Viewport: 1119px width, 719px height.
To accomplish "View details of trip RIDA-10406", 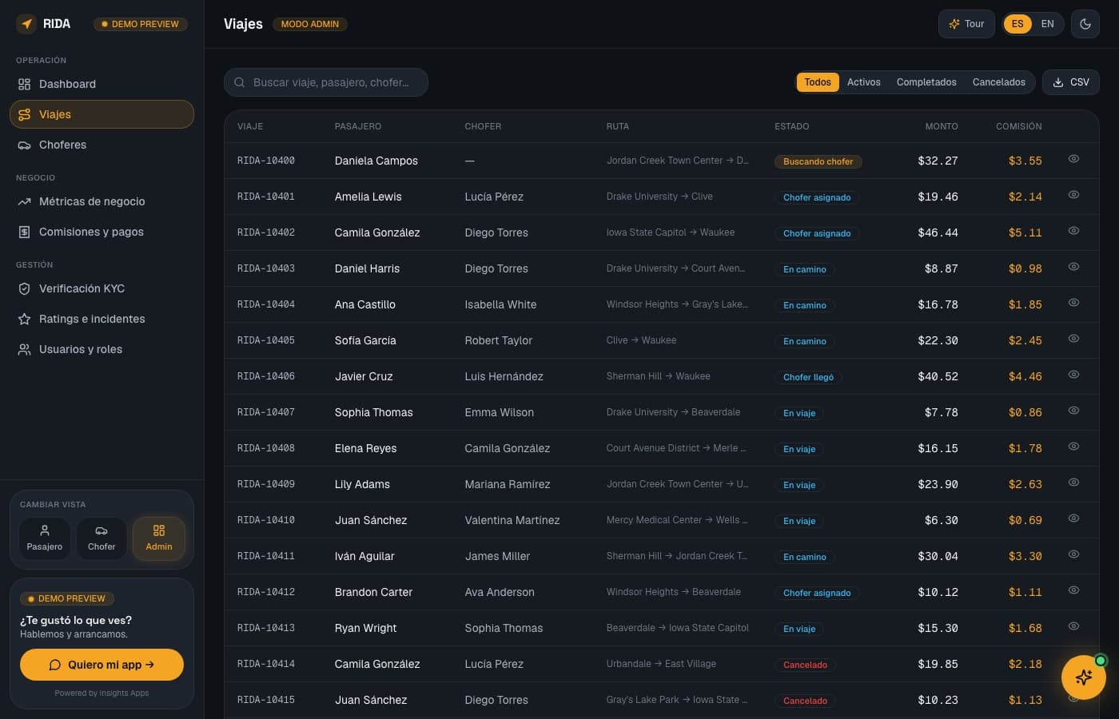I will (x=1073, y=375).
